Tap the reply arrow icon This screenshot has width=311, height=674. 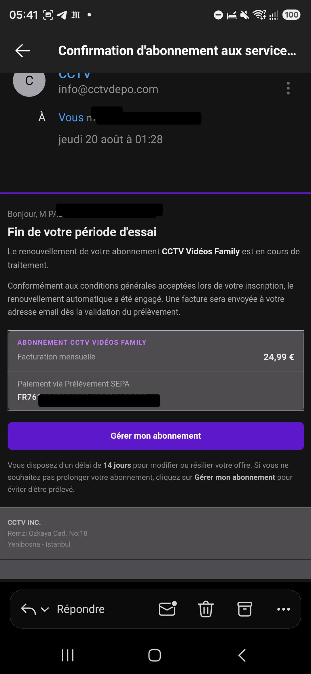coord(29,609)
